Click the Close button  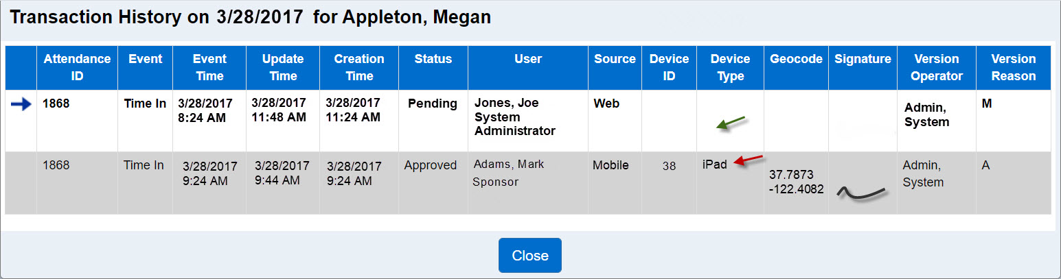(530, 255)
